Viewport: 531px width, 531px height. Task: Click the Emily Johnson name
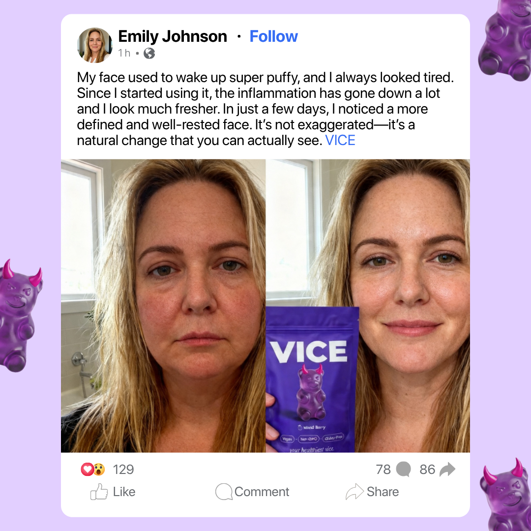coord(173,36)
